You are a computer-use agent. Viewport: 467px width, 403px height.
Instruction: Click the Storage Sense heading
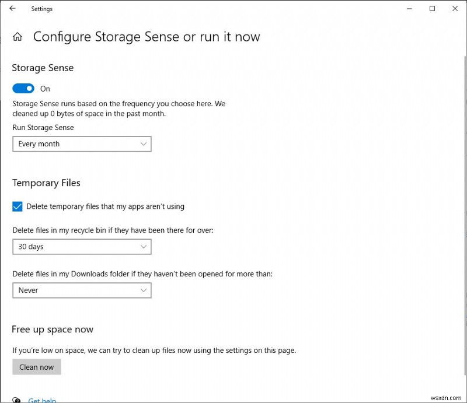[x=43, y=68]
